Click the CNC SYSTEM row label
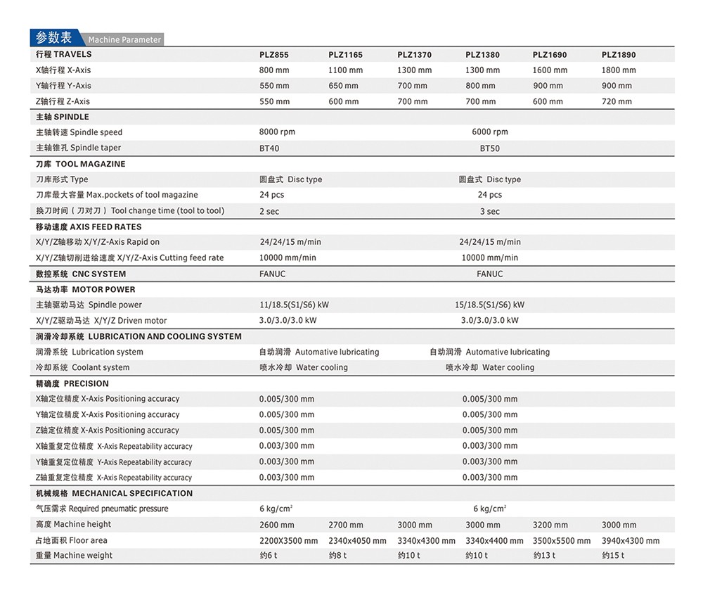703x593 pixels. click(81, 274)
